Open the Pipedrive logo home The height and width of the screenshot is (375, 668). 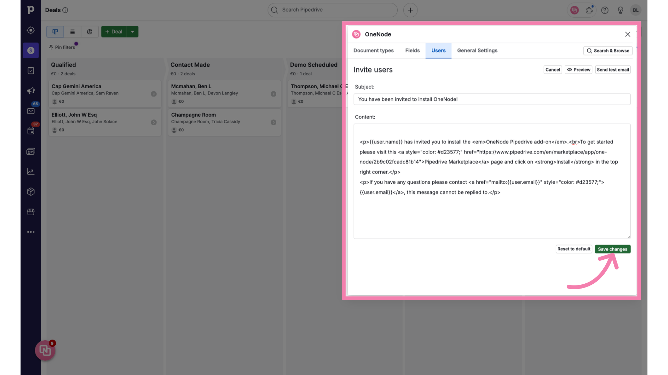click(31, 10)
